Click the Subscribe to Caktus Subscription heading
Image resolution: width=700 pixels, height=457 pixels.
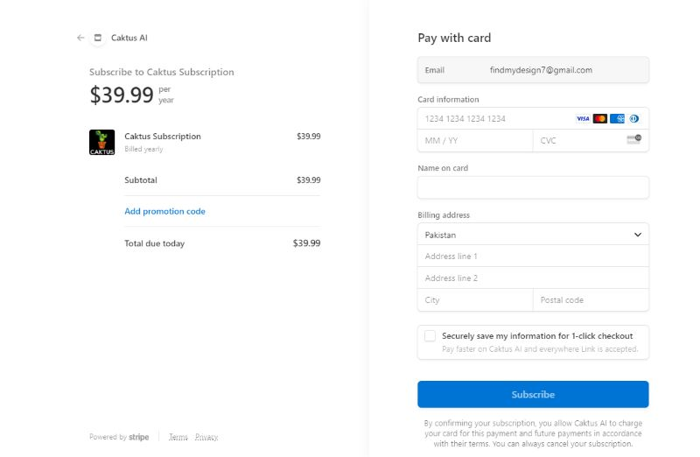pos(162,72)
